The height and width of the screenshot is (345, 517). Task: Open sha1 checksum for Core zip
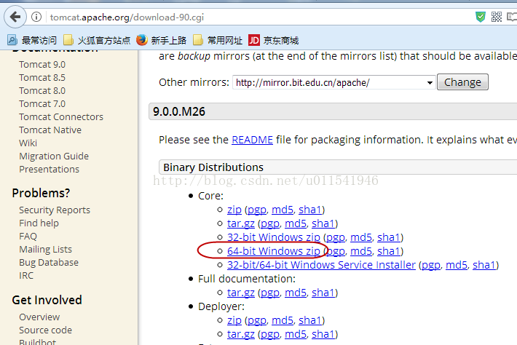pos(310,210)
